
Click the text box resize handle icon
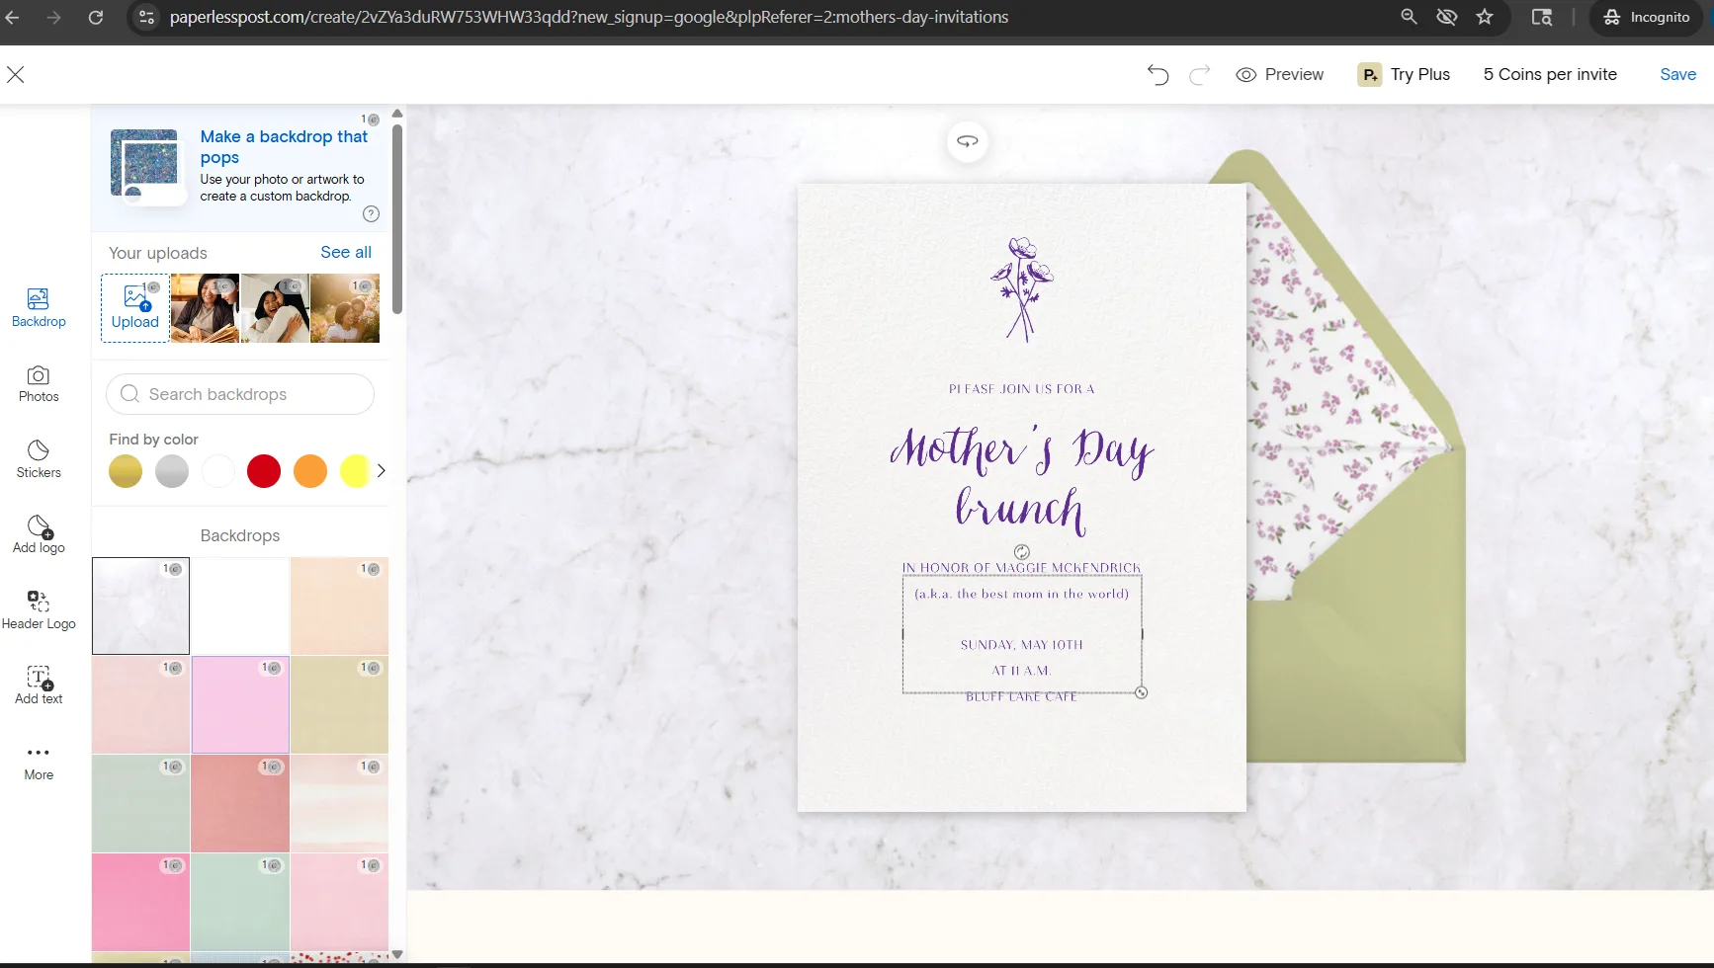tap(1142, 693)
